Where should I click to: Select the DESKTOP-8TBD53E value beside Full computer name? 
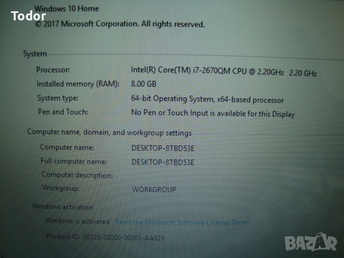(x=163, y=162)
